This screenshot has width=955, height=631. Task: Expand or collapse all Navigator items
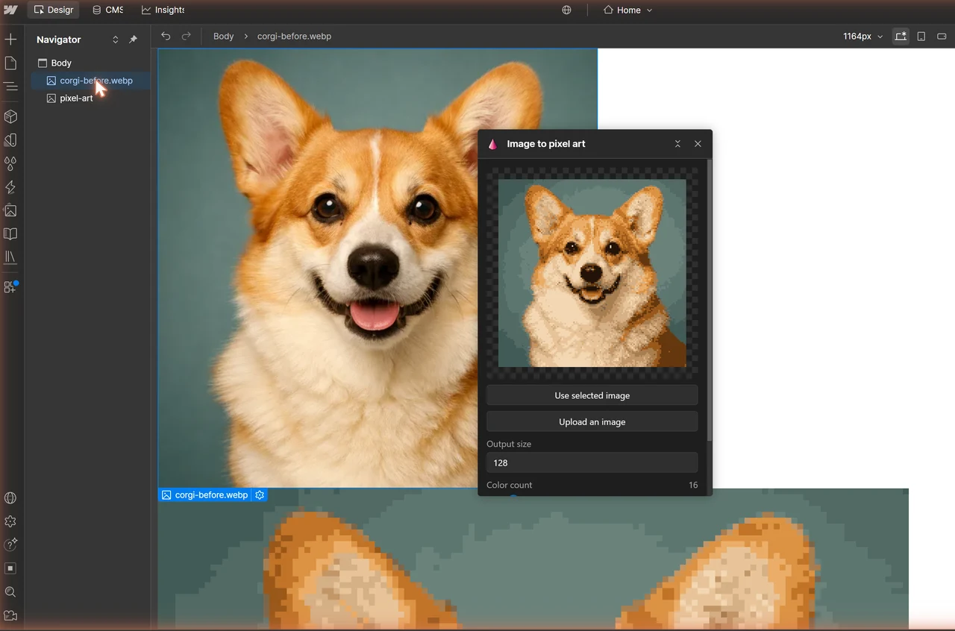coord(115,40)
